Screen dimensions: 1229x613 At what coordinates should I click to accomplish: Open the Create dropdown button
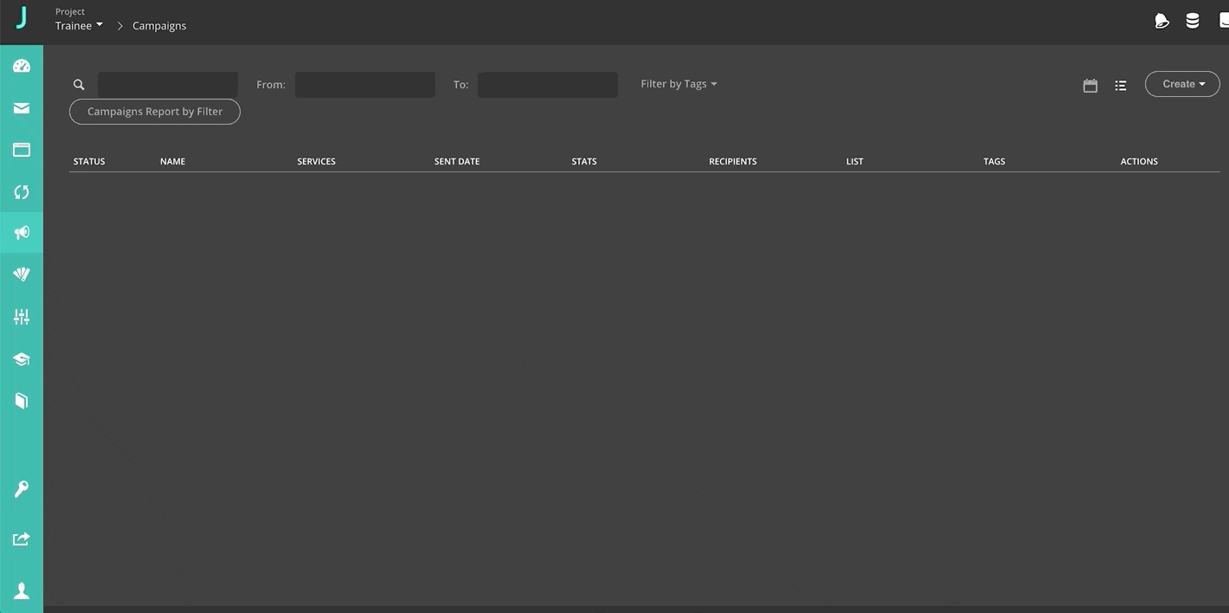tap(1182, 84)
